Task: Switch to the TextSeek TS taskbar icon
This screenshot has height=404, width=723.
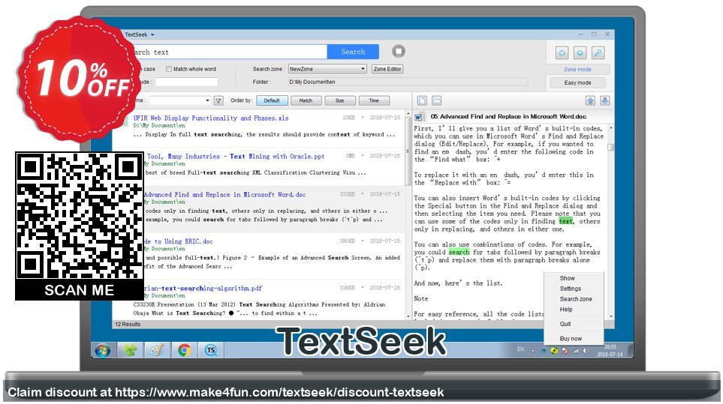Action: [211, 351]
